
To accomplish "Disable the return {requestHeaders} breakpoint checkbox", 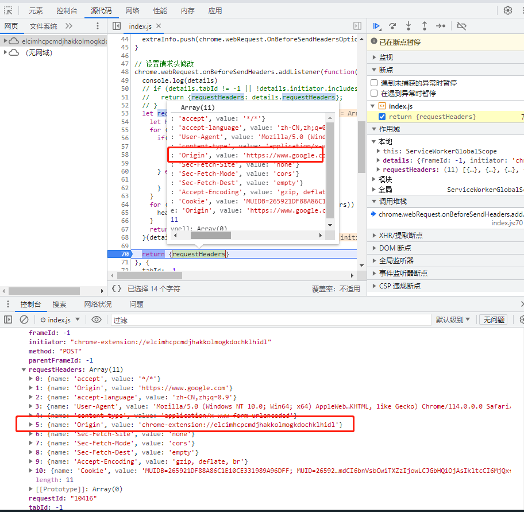I will click(x=382, y=117).
